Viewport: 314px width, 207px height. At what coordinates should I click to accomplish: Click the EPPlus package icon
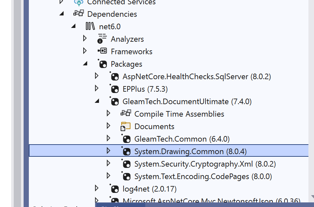[x=114, y=89]
